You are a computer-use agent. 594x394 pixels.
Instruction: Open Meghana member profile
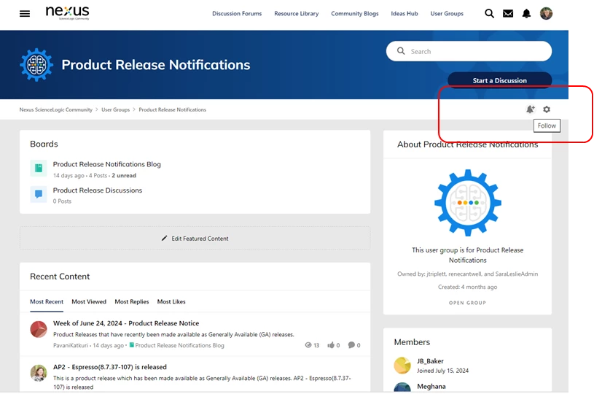431,387
